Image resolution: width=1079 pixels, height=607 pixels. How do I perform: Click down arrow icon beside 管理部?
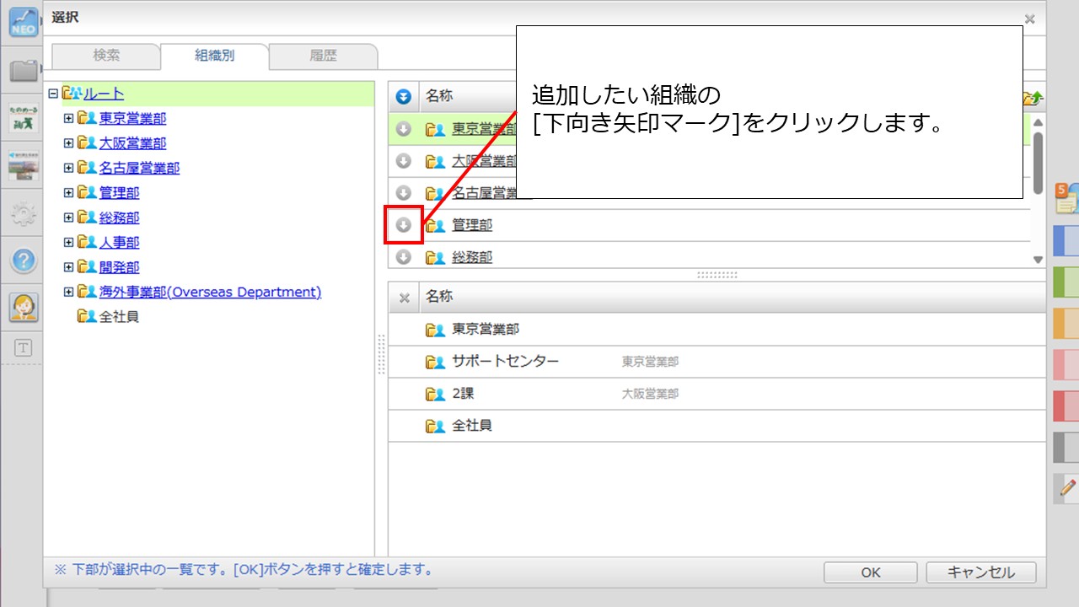tap(404, 225)
